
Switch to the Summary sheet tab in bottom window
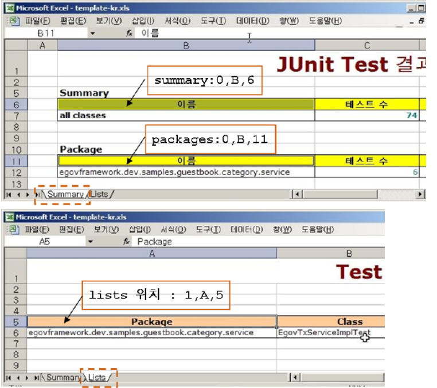(x=63, y=378)
